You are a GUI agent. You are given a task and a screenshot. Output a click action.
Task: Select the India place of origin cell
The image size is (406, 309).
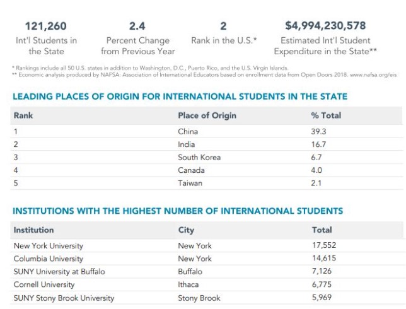coord(187,144)
